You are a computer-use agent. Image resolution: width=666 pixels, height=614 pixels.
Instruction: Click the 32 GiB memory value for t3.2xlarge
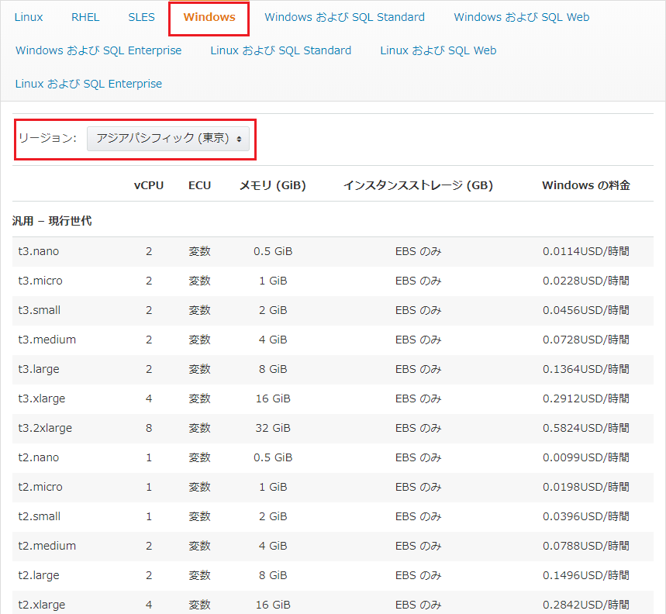point(273,428)
